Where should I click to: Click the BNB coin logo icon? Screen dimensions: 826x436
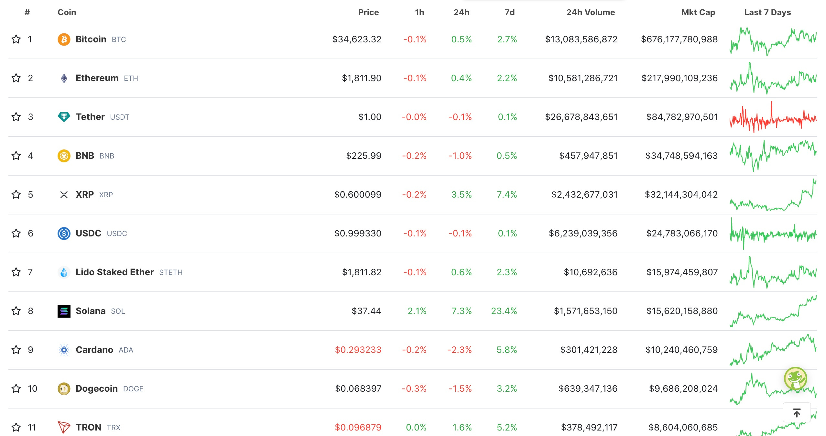pos(64,156)
